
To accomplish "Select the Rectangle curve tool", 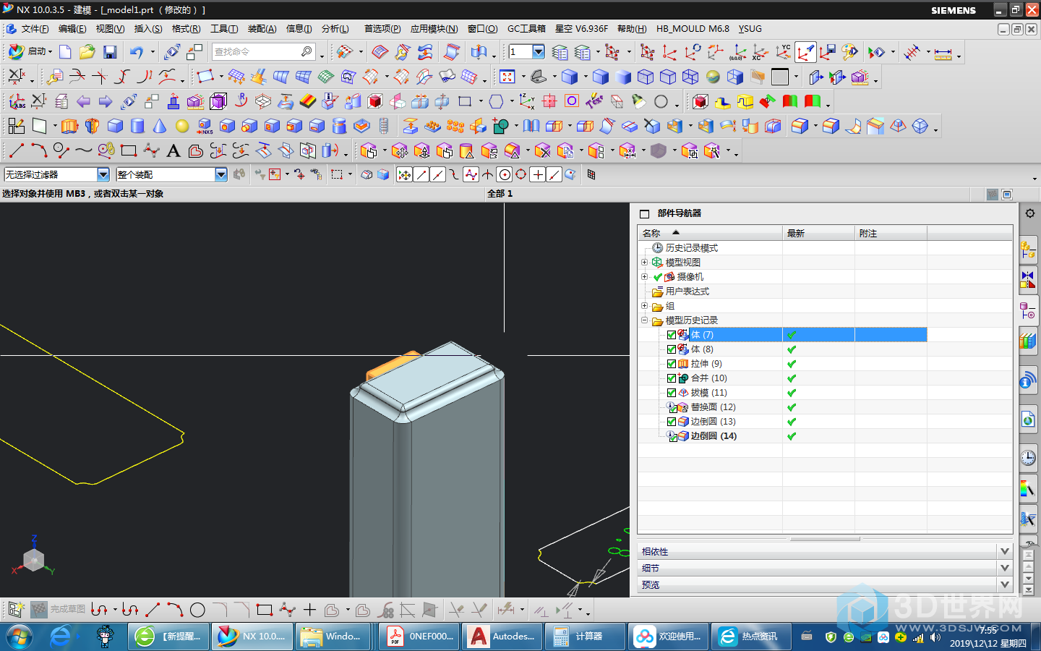I will pos(129,150).
